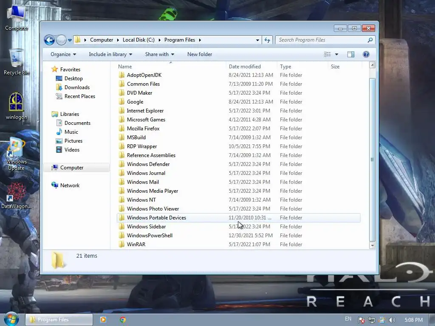The width and height of the screenshot is (435, 326).
Task: Open the Include in library menu
Action: 110,54
